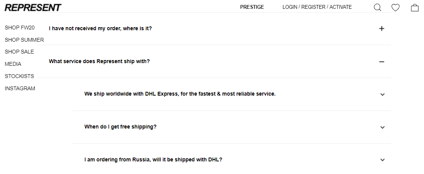This screenshot has width=424, height=174.
Task: Open the search magnifier icon
Action: tap(377, 7)
